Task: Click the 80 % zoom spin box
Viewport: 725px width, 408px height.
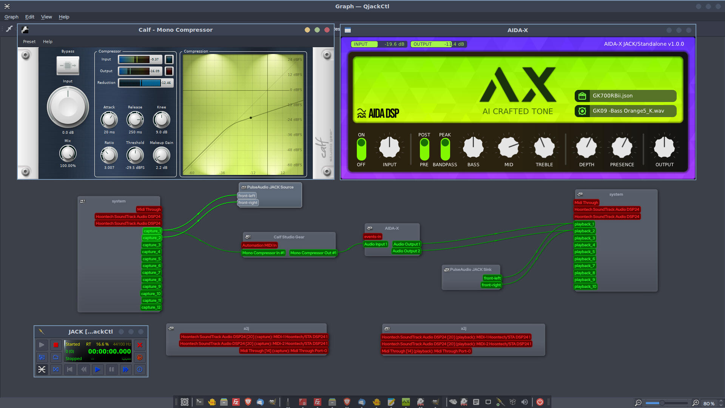Action: tap(712, 403)
